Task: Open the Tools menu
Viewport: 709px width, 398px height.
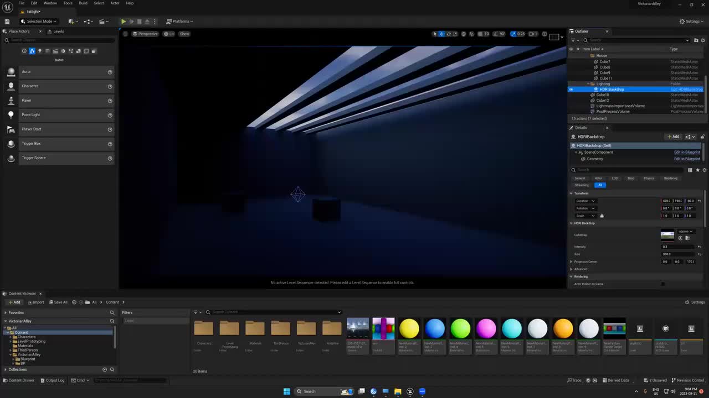Action: coord(68,3)
